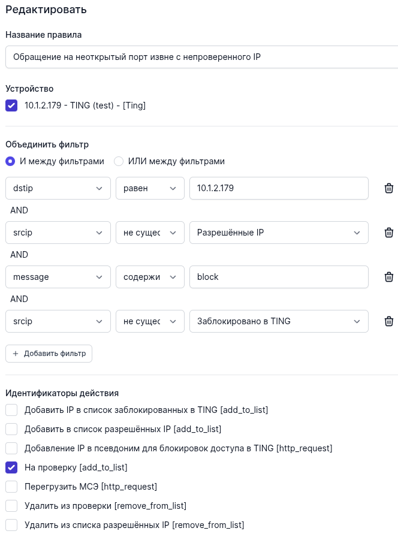
Task: Open the message field dropdown
Action: tap(58, 277)
